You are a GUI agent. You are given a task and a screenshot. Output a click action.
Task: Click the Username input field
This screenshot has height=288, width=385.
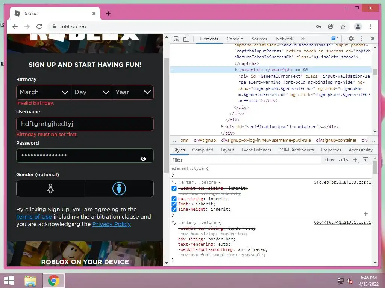[85, 124]
